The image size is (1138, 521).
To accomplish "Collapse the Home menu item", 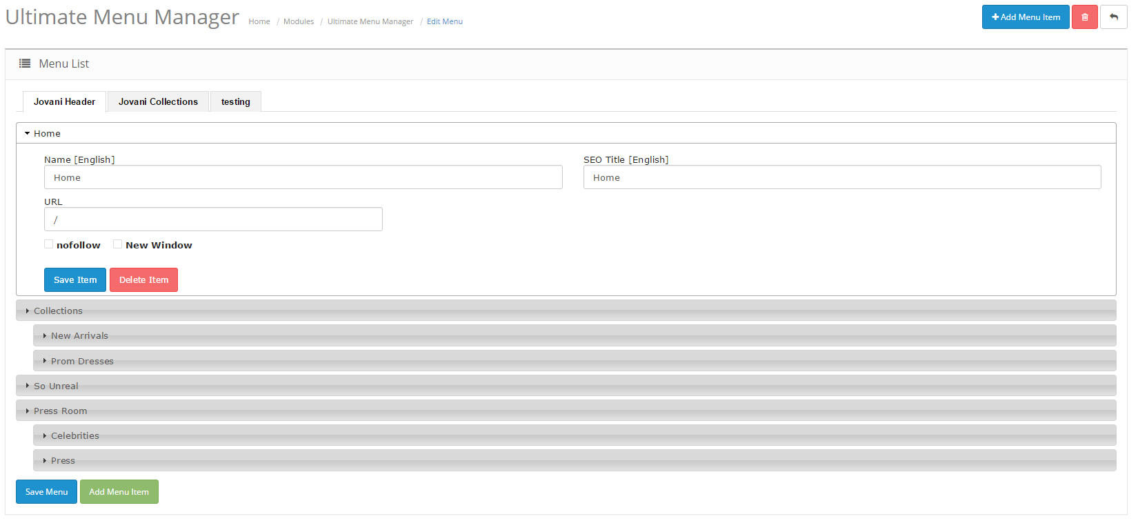I will pos(47,133).
